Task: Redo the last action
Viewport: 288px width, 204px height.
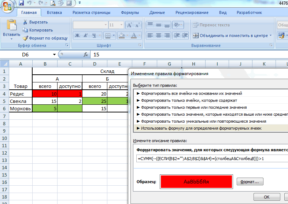Action: 41,3
